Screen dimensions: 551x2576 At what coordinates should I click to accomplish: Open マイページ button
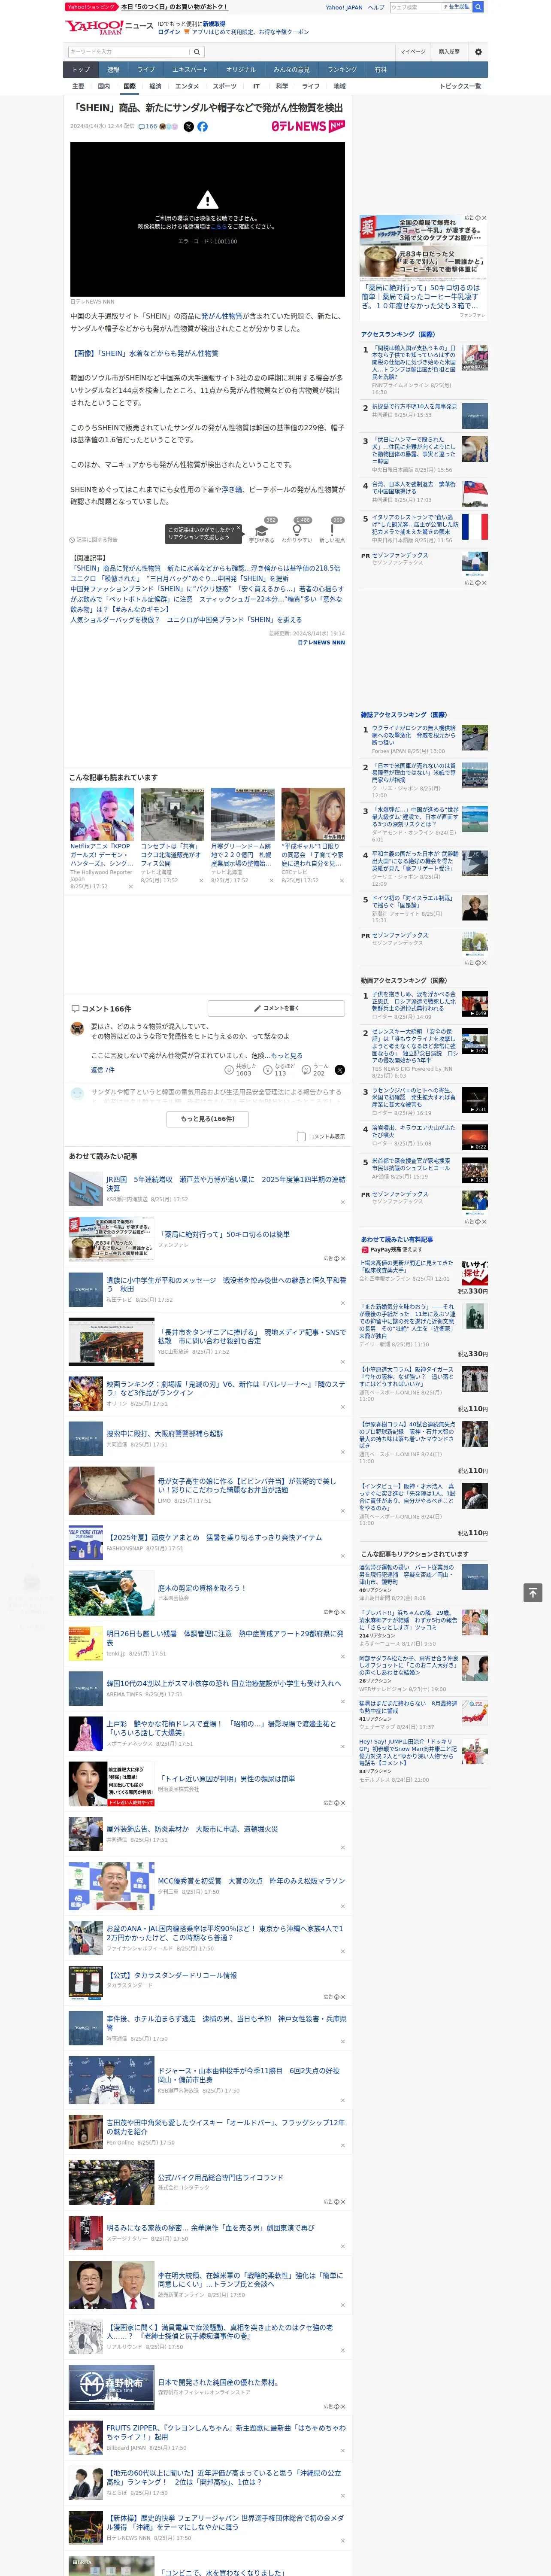tap(413, 52)
